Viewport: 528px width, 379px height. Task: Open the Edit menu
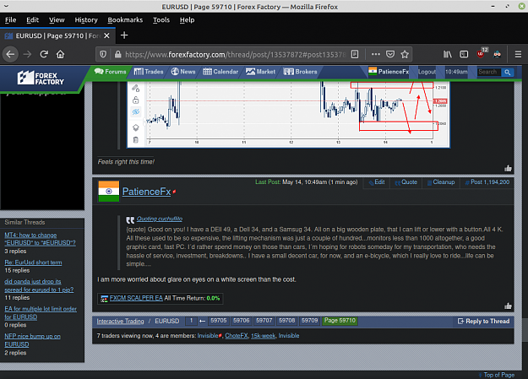tap(33, 20)
